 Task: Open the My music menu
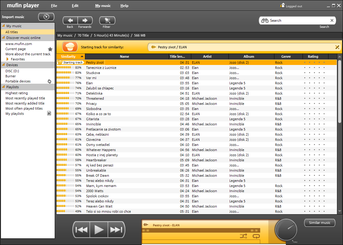(103, 6)
